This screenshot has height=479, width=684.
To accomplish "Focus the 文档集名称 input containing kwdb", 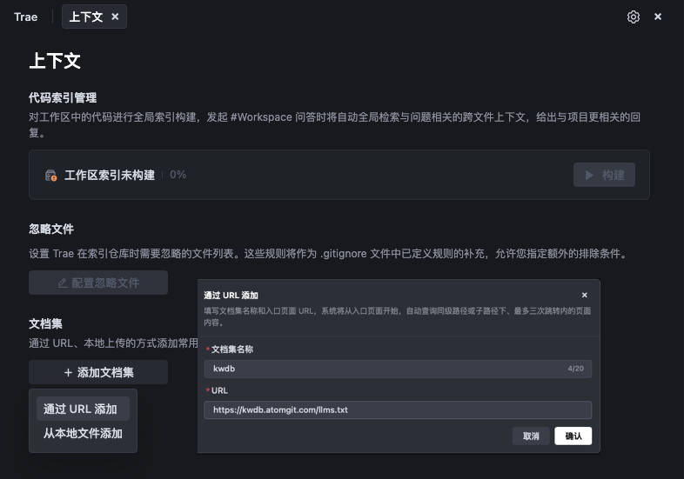I will click(x=383, y=369).
